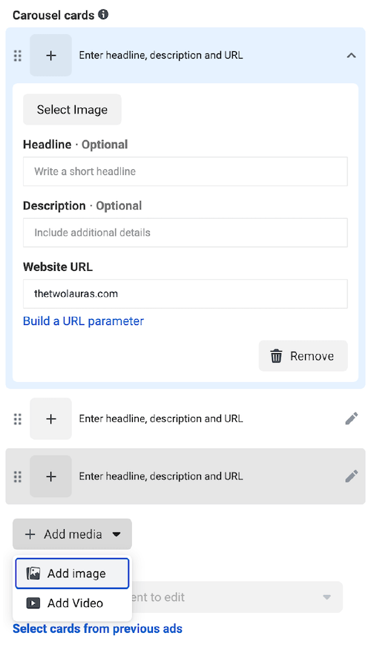The image size is (371, 647).
Task: Edit the second card with the pencil icon
Action: tap(351, 418)
